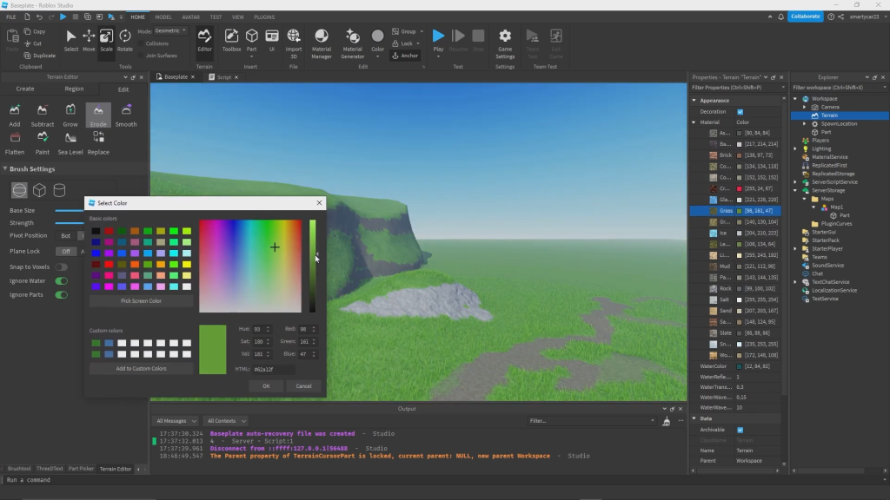Select the Sea Level tool

click(70, 143)
